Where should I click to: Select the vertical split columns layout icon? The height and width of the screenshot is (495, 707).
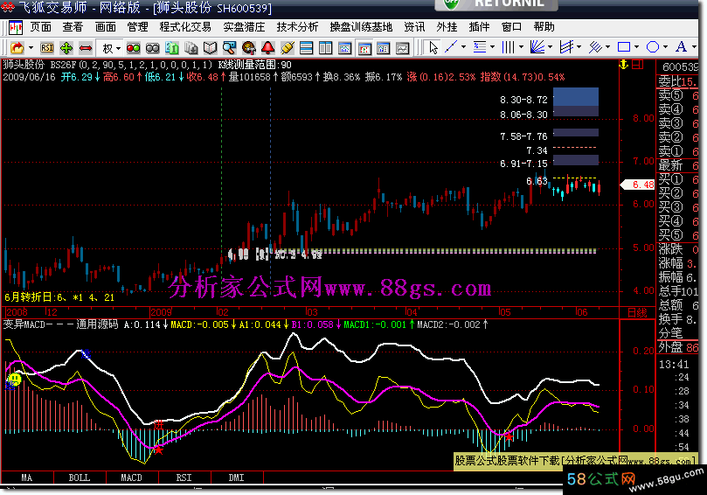[325, 47]
